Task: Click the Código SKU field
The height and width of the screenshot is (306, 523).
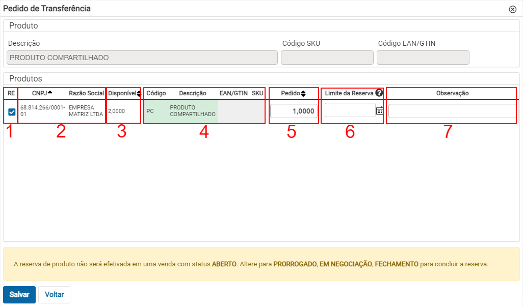Action: point(327,58)
